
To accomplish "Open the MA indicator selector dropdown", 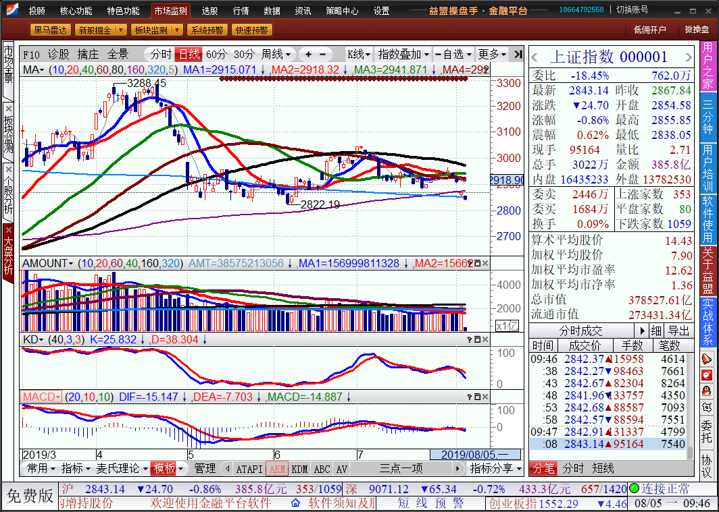I will click(34, 70).
